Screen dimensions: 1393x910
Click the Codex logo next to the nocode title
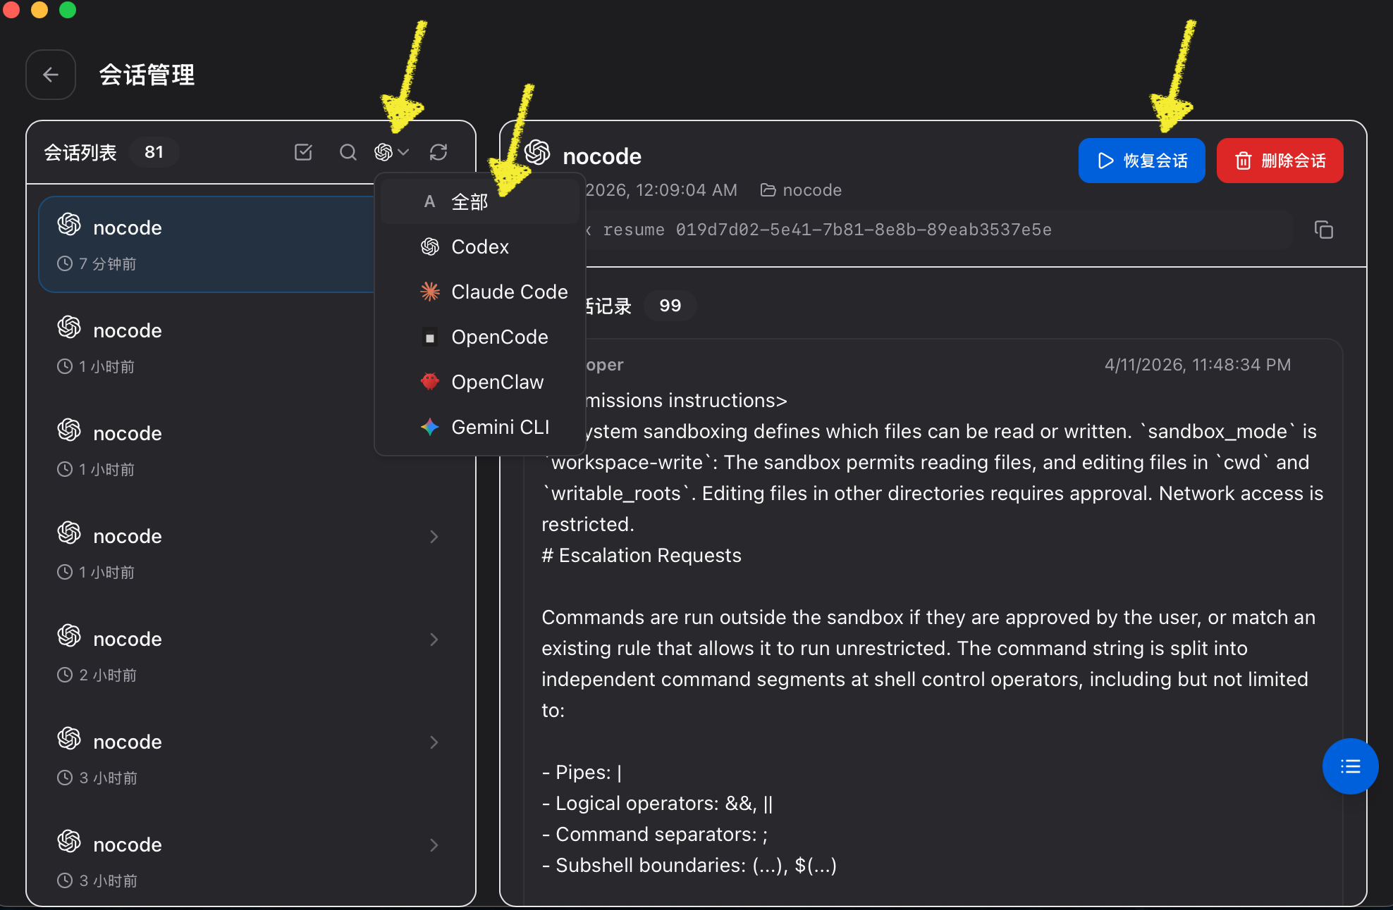(x=537, y=153)
